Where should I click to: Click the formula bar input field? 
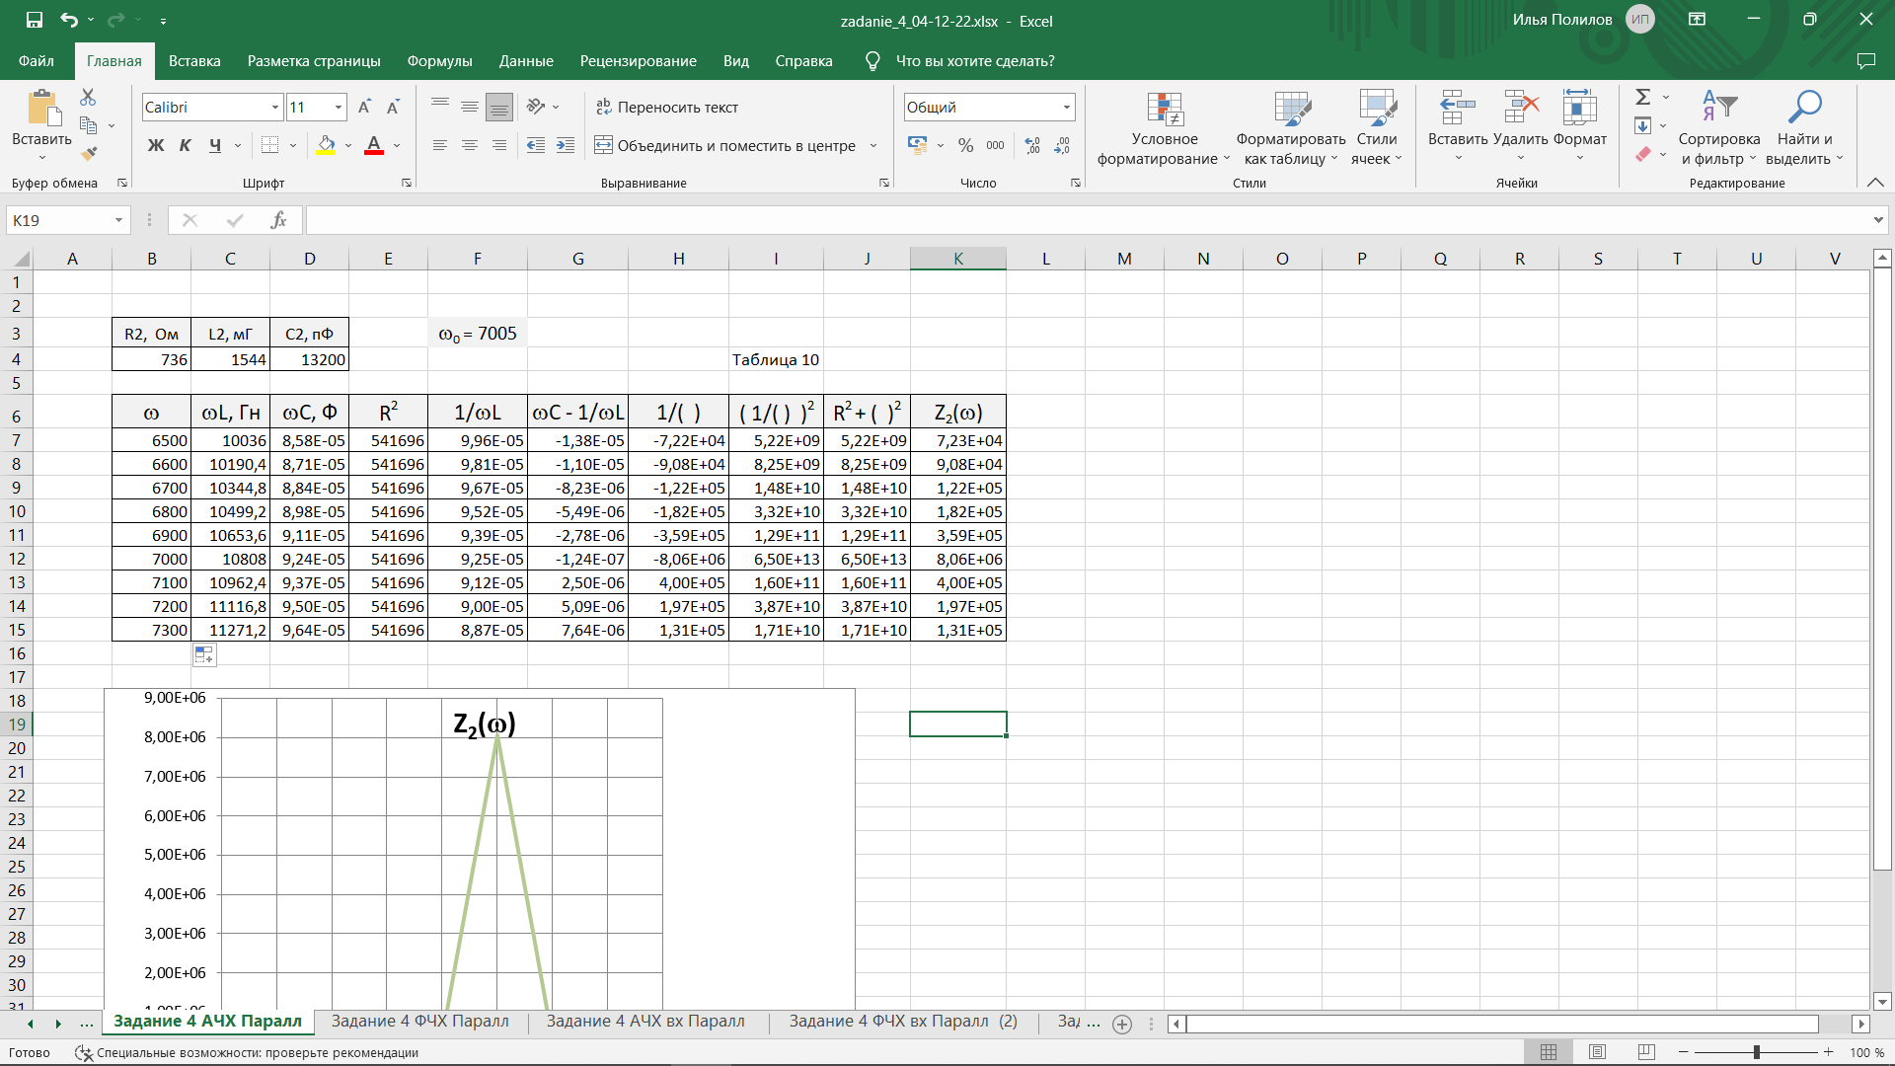(x=1086, y=220)
